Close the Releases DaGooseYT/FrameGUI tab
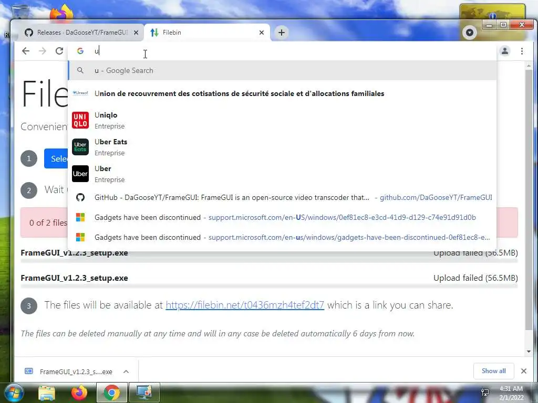This screenshot has width=538, height=403. click(136, 33)
